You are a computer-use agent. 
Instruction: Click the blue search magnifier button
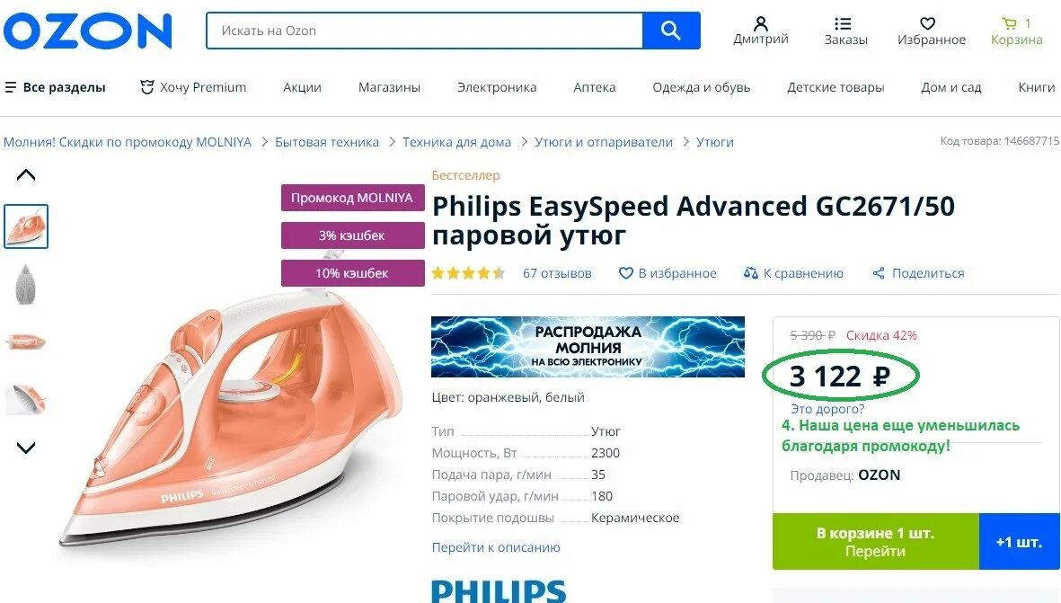coord(670,31)
